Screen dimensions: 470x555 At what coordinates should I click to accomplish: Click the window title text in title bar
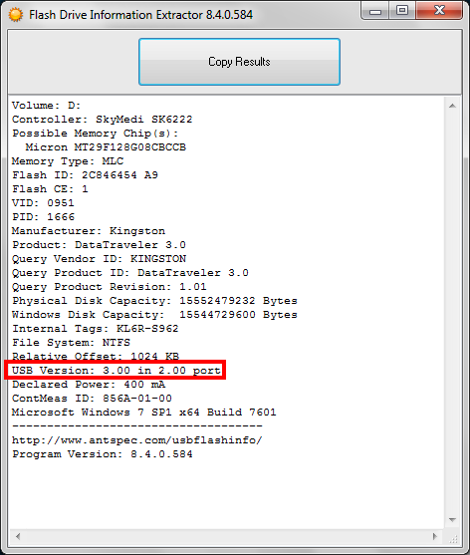click(x=140, y=15)
